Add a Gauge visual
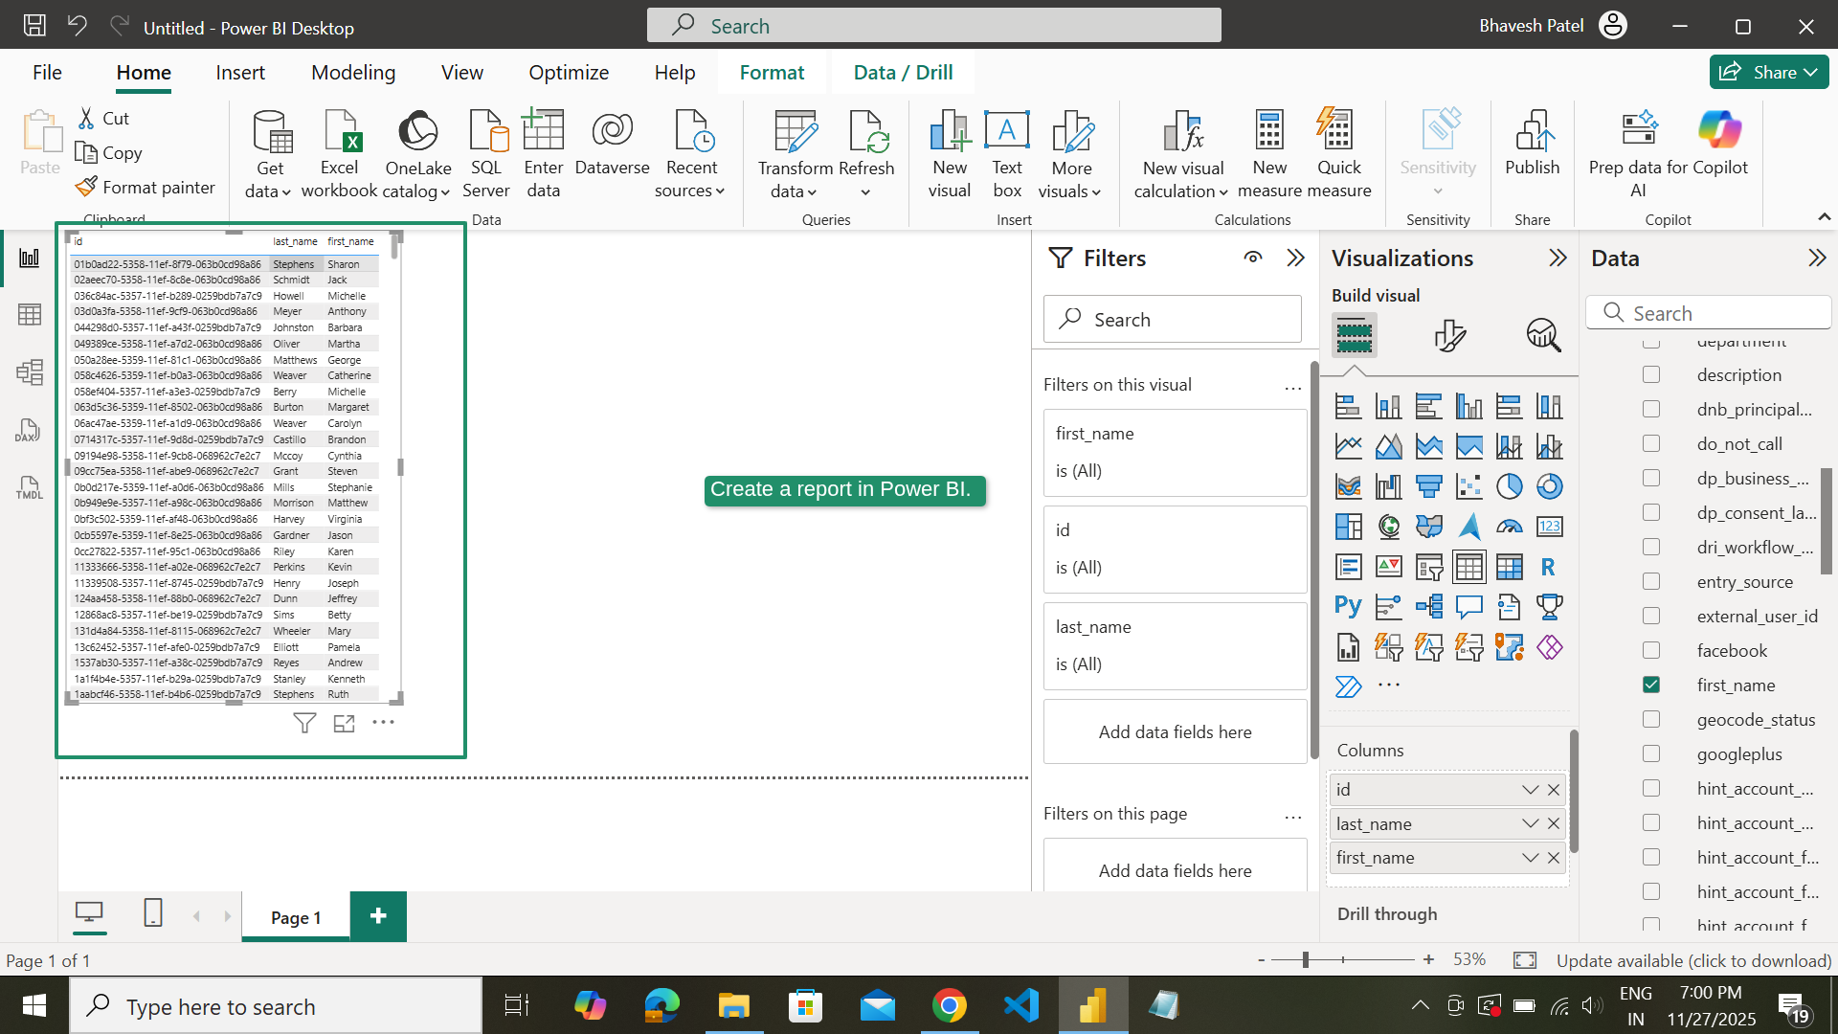 [x=1510, y=527]
